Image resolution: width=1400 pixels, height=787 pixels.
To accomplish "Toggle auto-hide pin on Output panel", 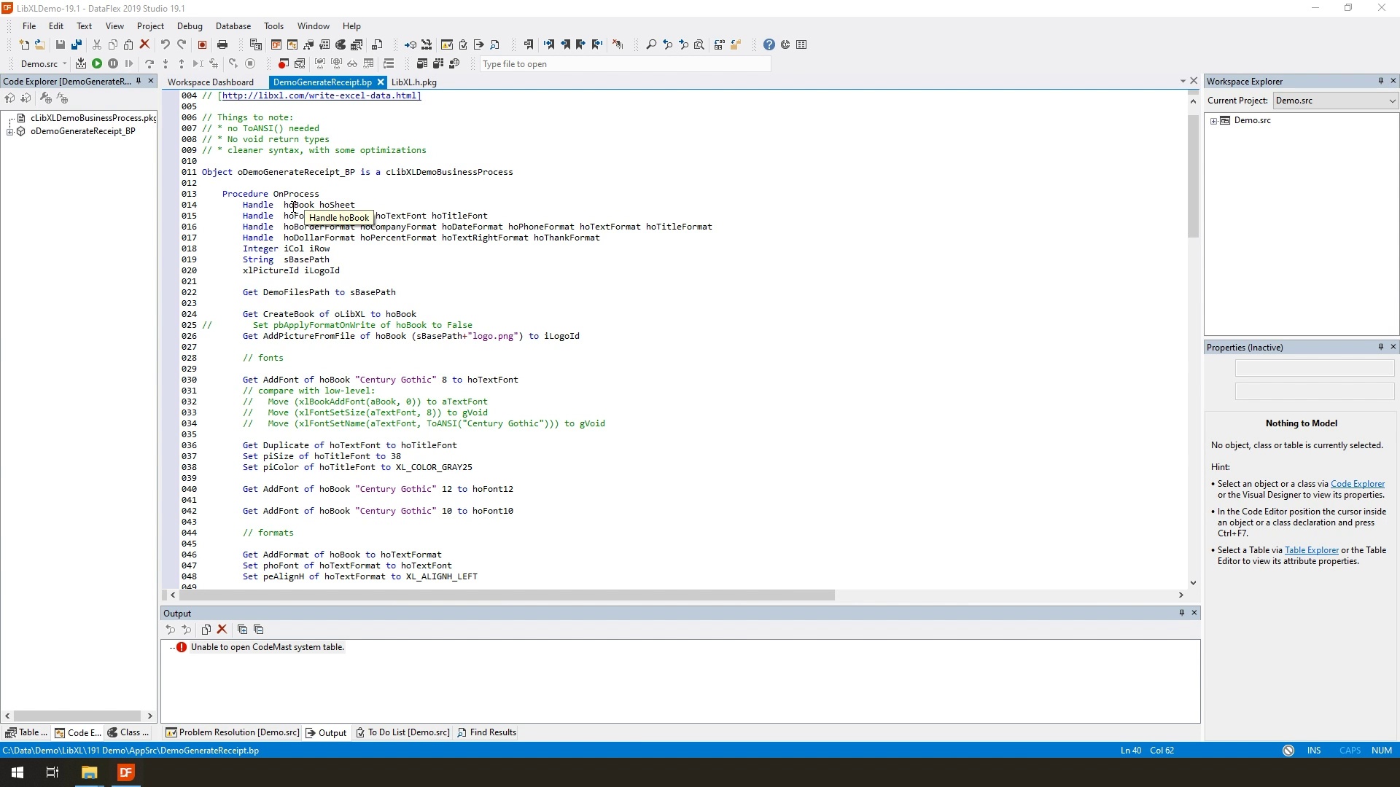I will pos(1182,613).
